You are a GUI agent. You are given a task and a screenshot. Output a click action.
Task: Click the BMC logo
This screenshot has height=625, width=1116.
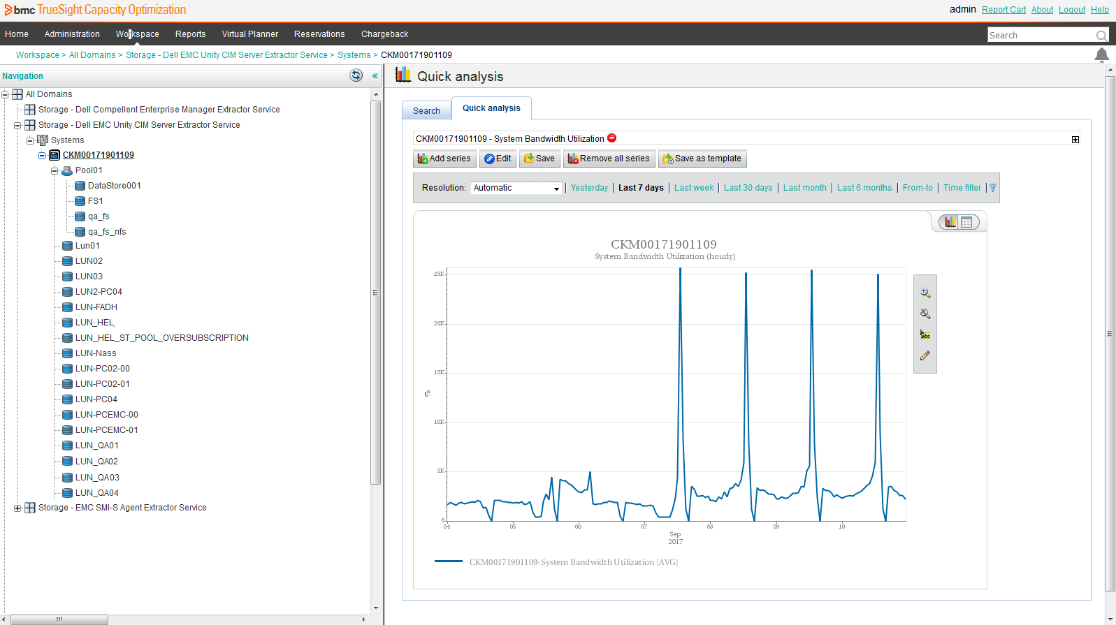[x=20, y=10]
